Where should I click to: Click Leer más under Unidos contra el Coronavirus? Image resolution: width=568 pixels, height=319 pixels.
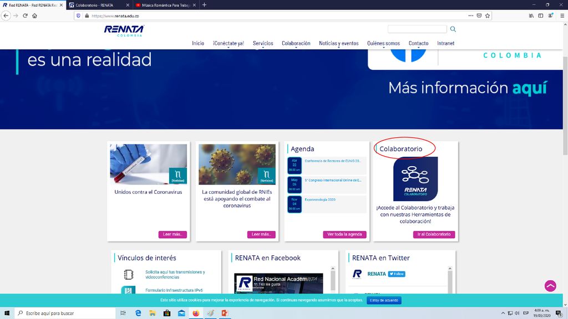click(173, 234)
